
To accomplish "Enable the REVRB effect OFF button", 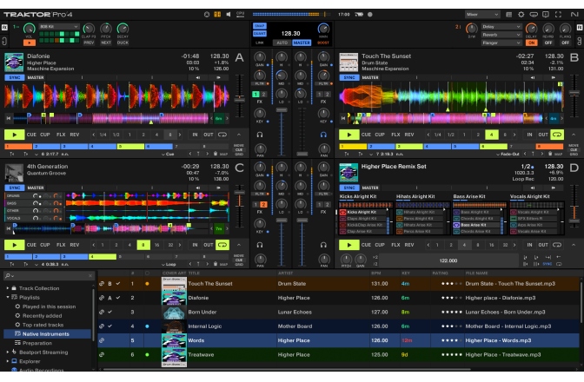I will [x=548, y=43].
